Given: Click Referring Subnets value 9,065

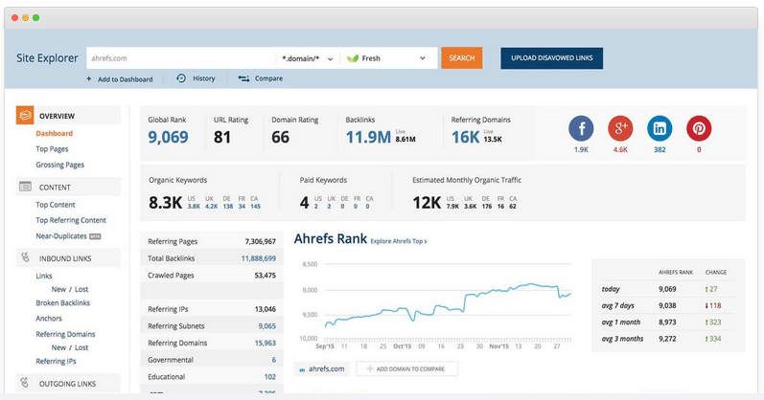Looking at the screenshot, I should (x=267, y=326).
